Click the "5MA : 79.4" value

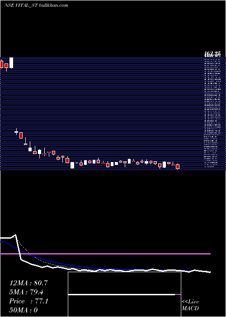[x=26, y=292]
